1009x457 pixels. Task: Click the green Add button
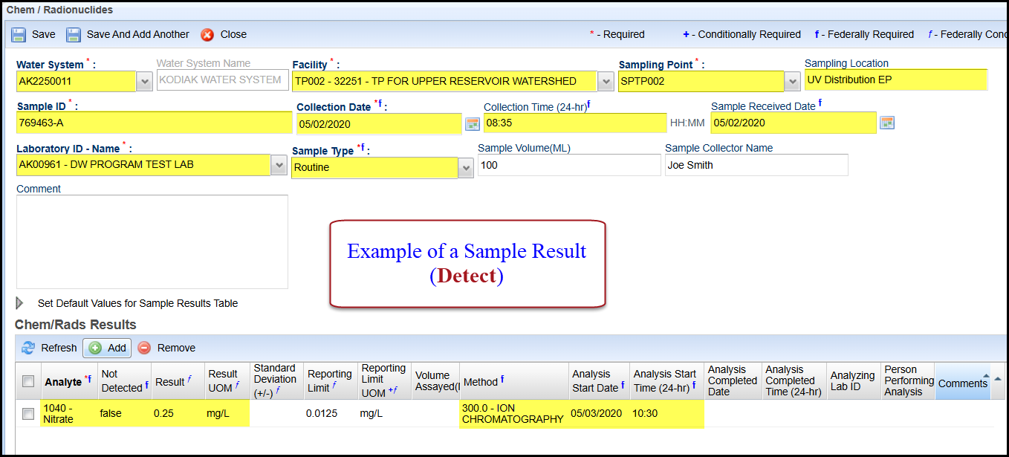point(107,348)
